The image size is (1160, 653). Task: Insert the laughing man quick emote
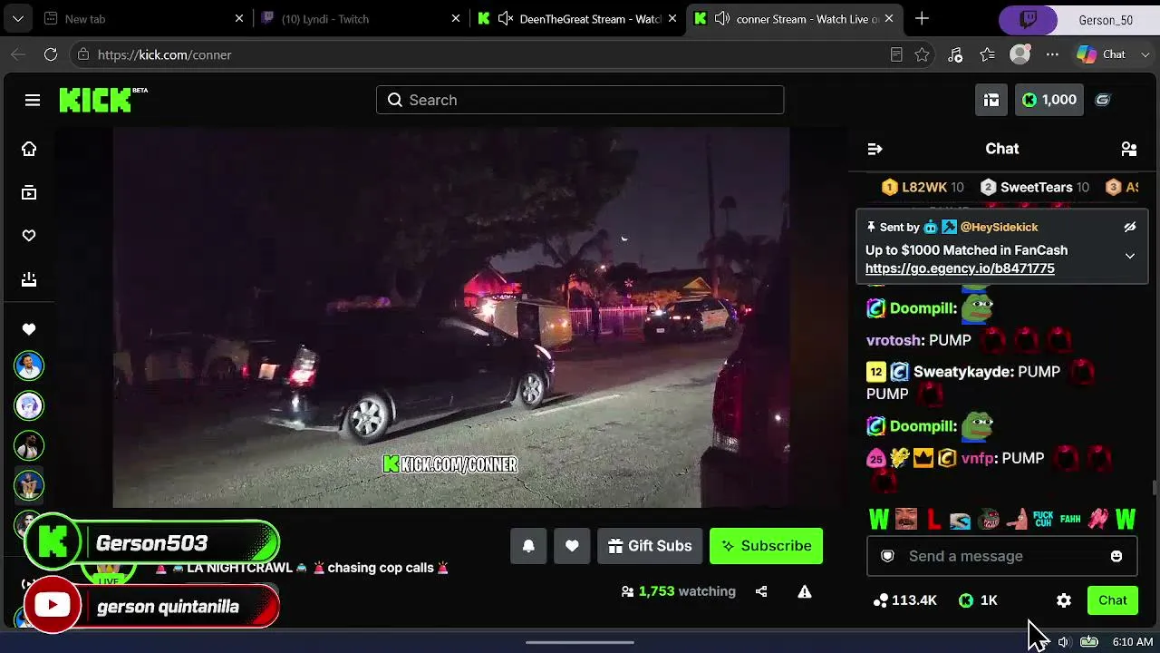pyautogui.click(x=905, y=520)
